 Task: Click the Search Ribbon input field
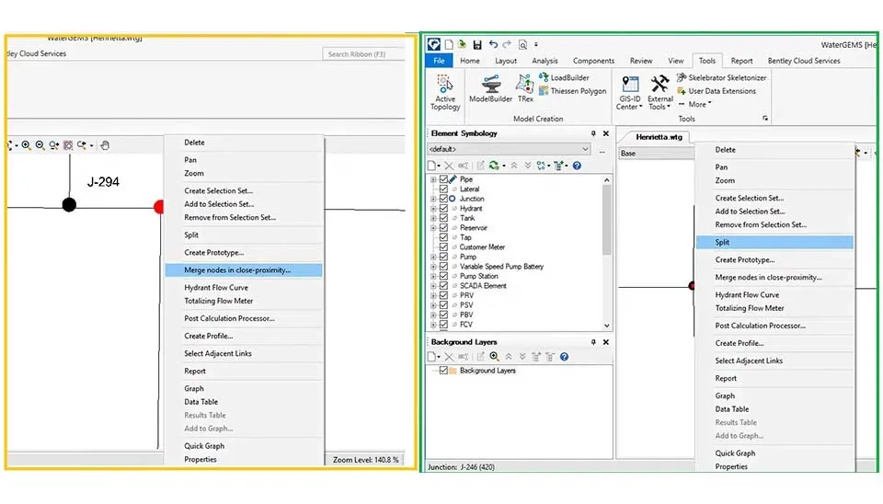coord(362,54)
